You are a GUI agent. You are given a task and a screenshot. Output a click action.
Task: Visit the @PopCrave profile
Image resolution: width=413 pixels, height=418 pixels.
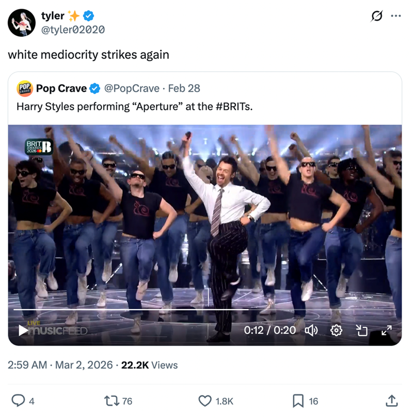point(132,88)
